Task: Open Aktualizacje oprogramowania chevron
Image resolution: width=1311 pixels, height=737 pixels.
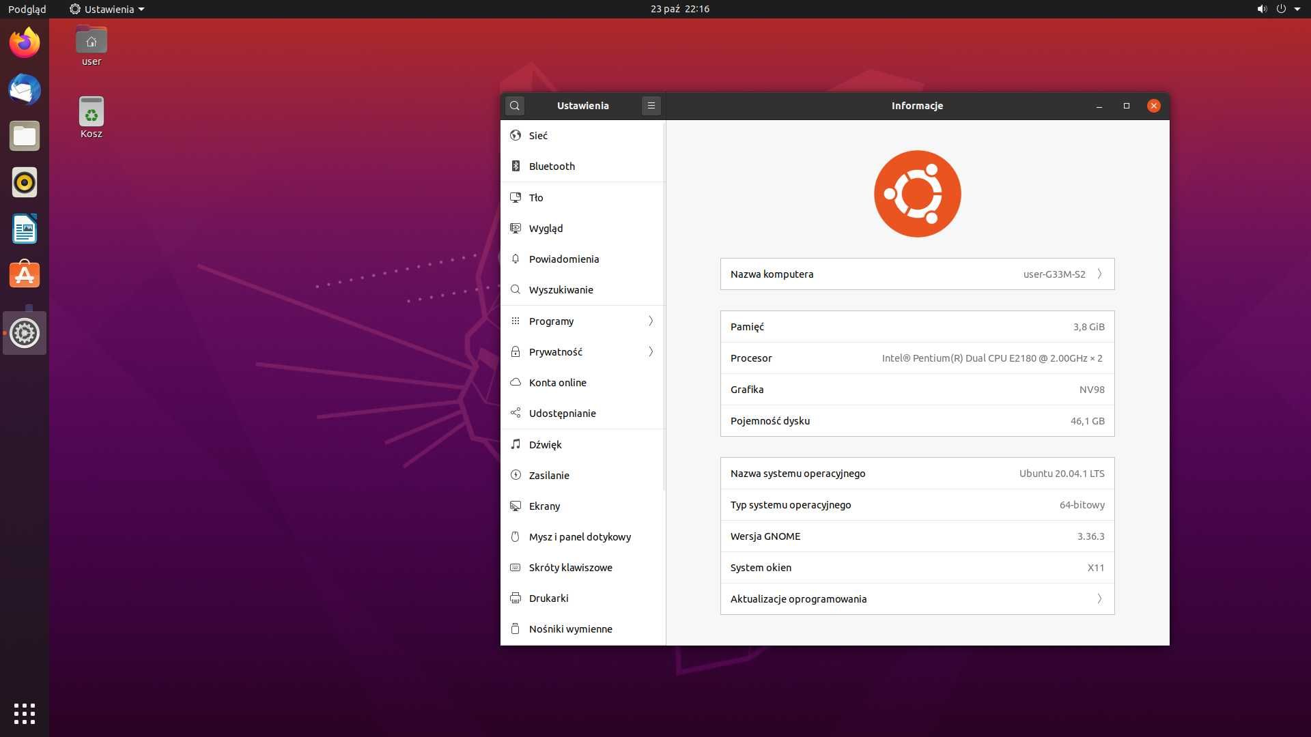Action: [x=1099, y=598]
